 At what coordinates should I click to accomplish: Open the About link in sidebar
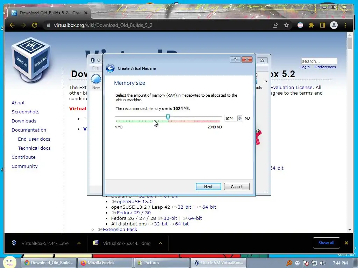click(x=18, y=103)
